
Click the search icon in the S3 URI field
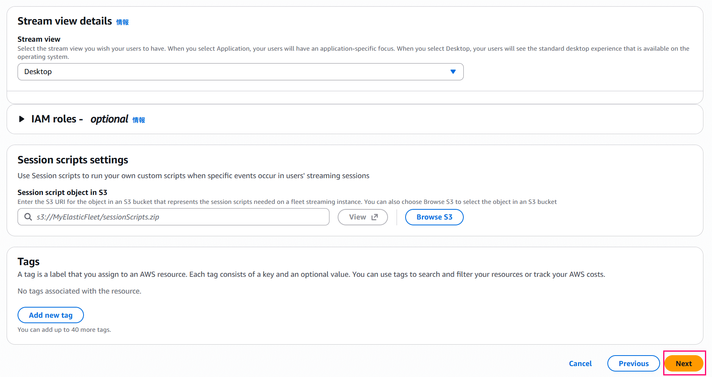(x=28, y=217)
